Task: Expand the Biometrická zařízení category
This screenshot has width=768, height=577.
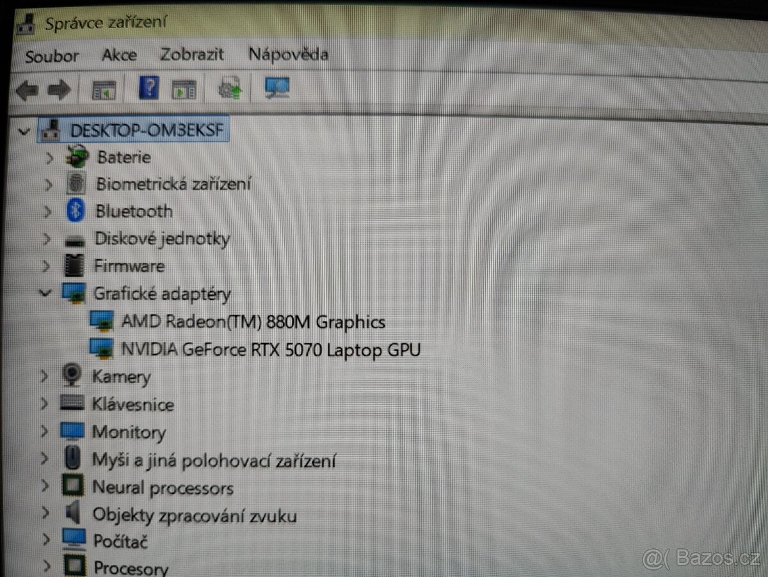Action: click(x=48, y=185)
